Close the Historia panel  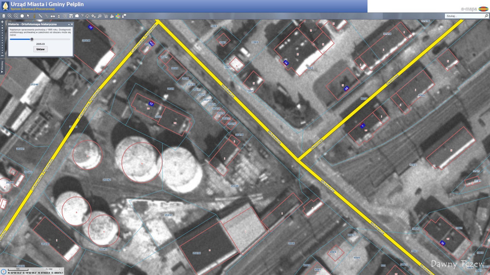pyautogui.click(x=72, y=24)
